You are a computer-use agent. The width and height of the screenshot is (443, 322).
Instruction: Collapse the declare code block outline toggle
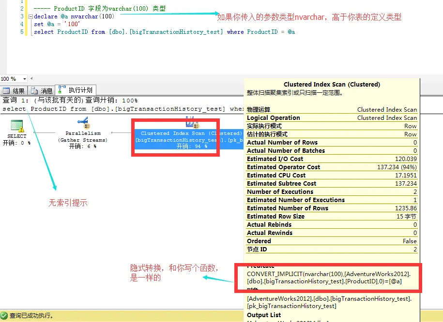pyautogui.click(x=31, y=16)
